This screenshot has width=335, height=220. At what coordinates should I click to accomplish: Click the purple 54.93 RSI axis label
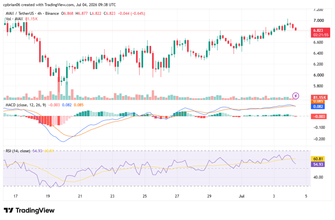point(318,164)
